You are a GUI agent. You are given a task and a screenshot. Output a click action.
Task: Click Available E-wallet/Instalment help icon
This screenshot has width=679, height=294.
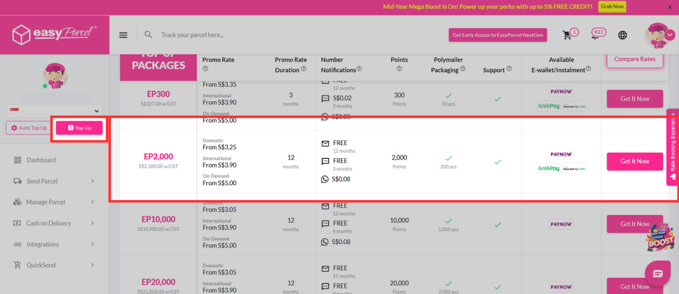588,69
